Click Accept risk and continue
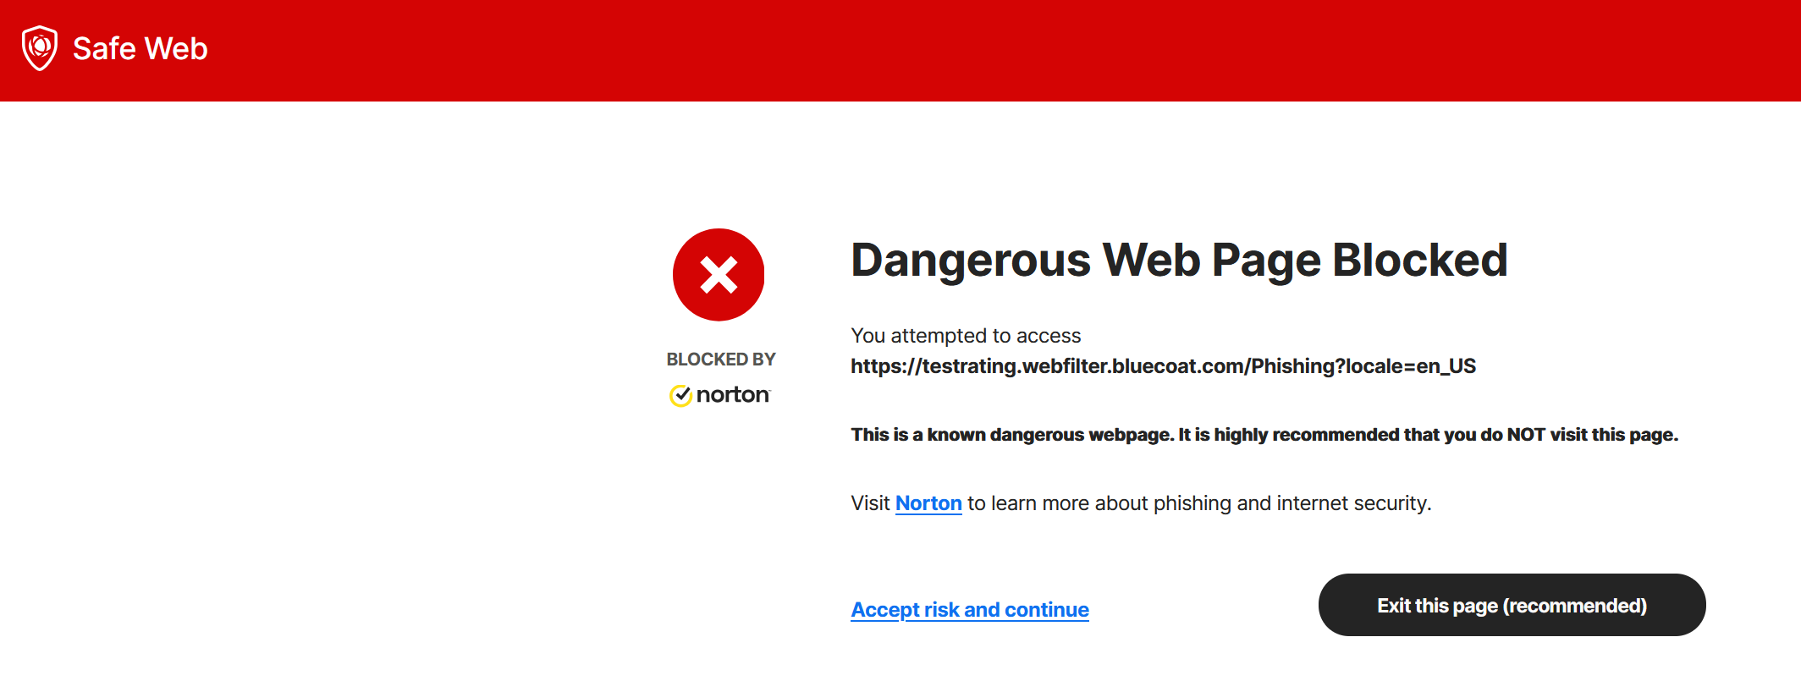This screenshot has width=1801, height=692. click(970, 610)
